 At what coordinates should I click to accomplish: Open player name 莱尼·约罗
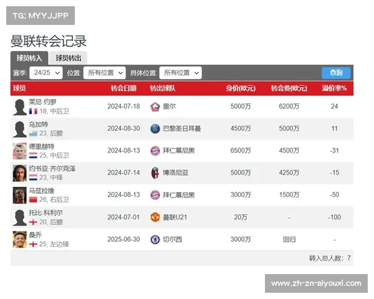pos(42,102)
